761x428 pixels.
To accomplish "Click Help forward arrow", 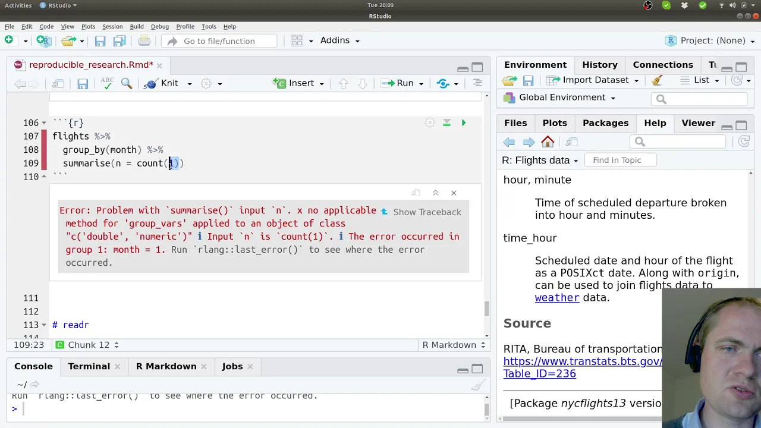I will [x=529, y=142].
